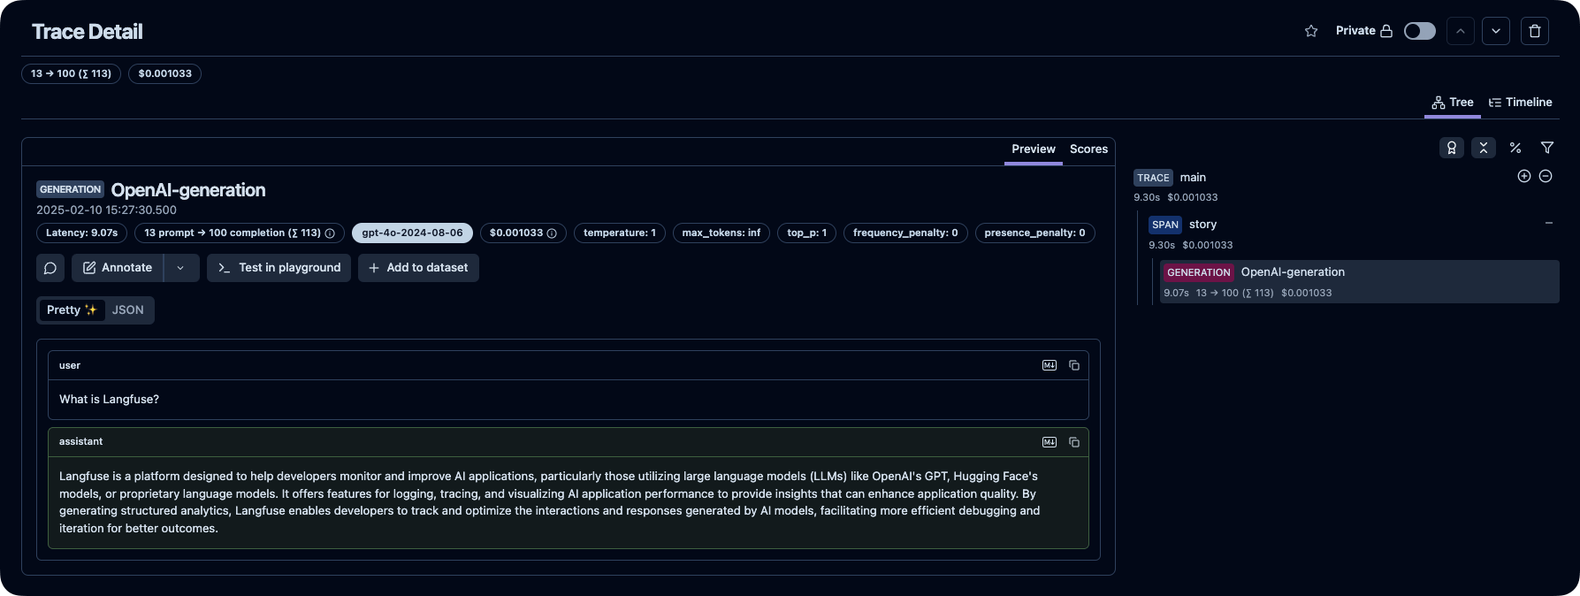1580x596 pixels.
Task: Toggle markdown rendering on the assistant message
Action: (1050, 442)
